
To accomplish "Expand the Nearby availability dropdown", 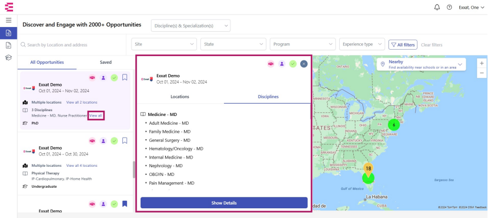I will pyautogui.click(x=460, y=65).
